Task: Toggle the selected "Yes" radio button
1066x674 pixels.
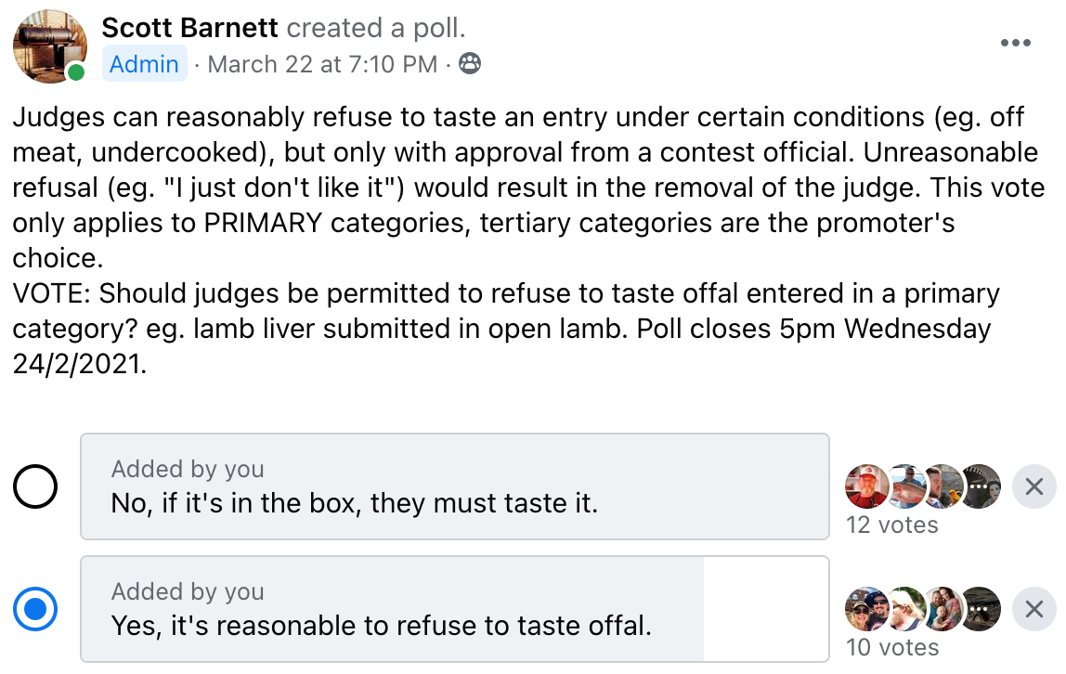Action: coord(35,609)
